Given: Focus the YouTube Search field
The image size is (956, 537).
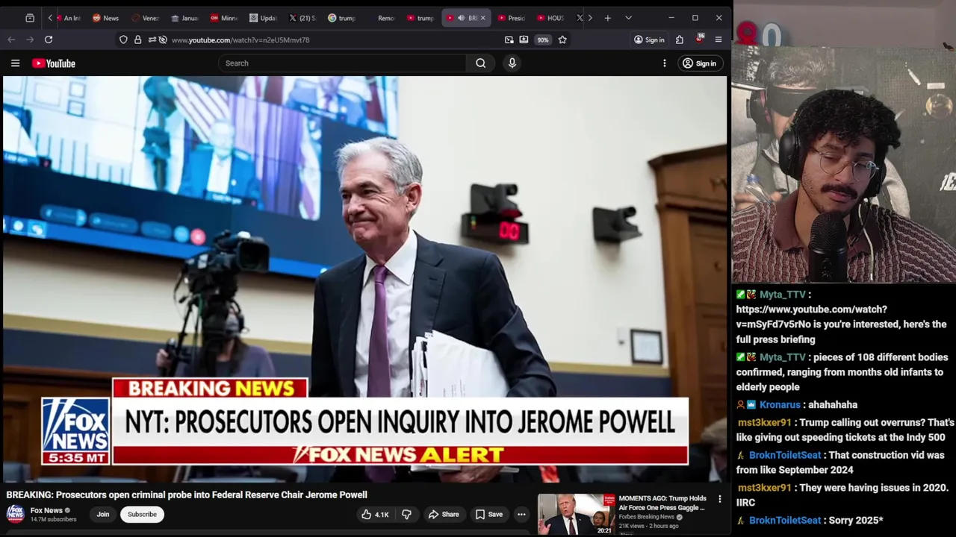Looking at the screenshot, I should pyautogui.click(x=343, y=63).
